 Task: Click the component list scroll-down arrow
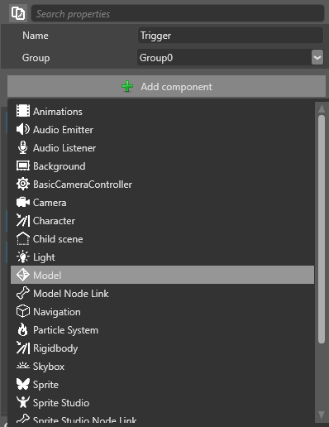tap(322, 415)
